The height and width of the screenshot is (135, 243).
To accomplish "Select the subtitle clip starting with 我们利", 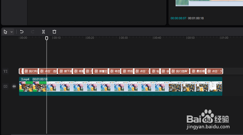I will point(31,71).
